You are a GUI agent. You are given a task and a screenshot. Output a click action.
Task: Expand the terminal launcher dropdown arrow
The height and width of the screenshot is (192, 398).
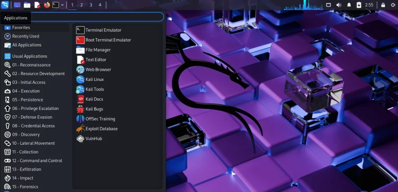[x=62, y=5]
